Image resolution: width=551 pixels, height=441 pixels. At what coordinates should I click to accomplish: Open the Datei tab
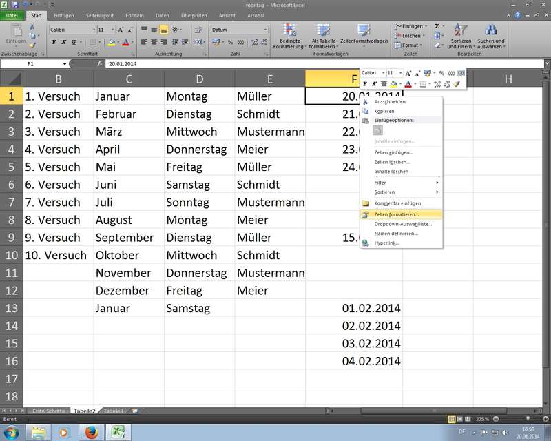click(12, 15)
